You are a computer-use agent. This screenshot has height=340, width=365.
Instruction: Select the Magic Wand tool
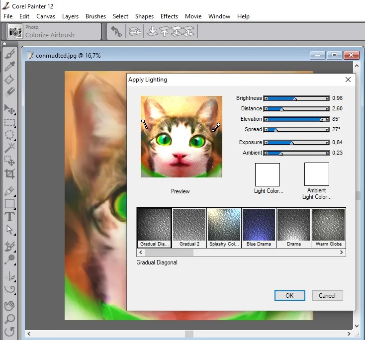[9, 148]
